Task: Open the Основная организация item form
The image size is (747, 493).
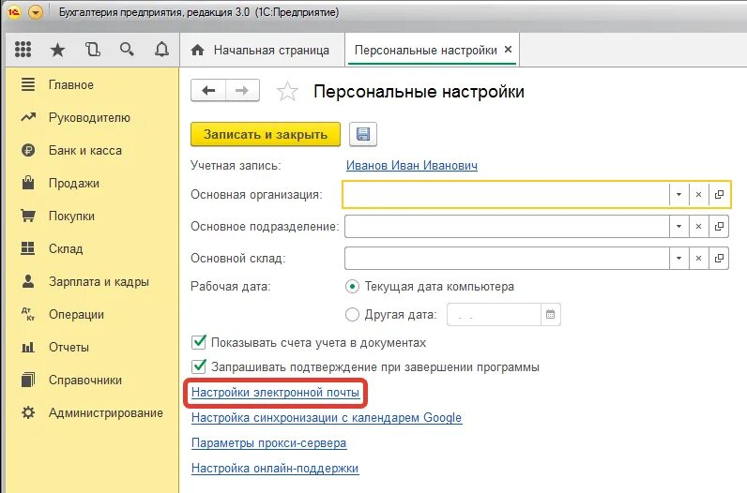Action: (x=719, y=194)
